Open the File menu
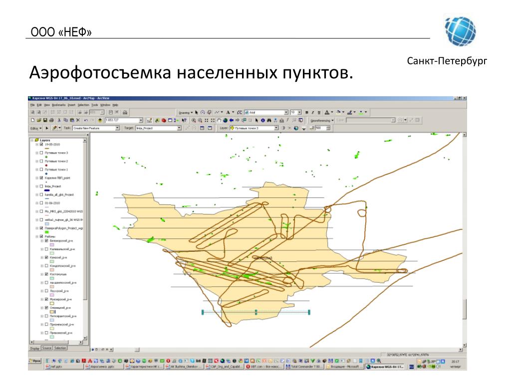Image resolution: width=511 pixels, height=383 pixels. pyautogui.click(x=32, y=105)
